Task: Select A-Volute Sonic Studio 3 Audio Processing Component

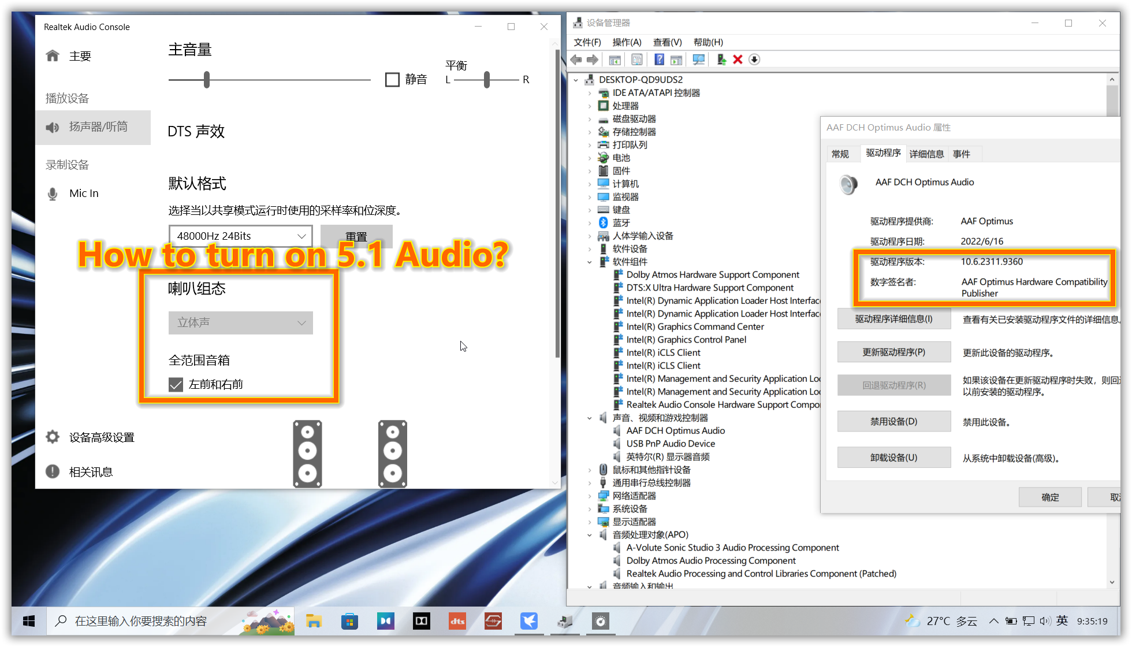Action: point(732,548)
